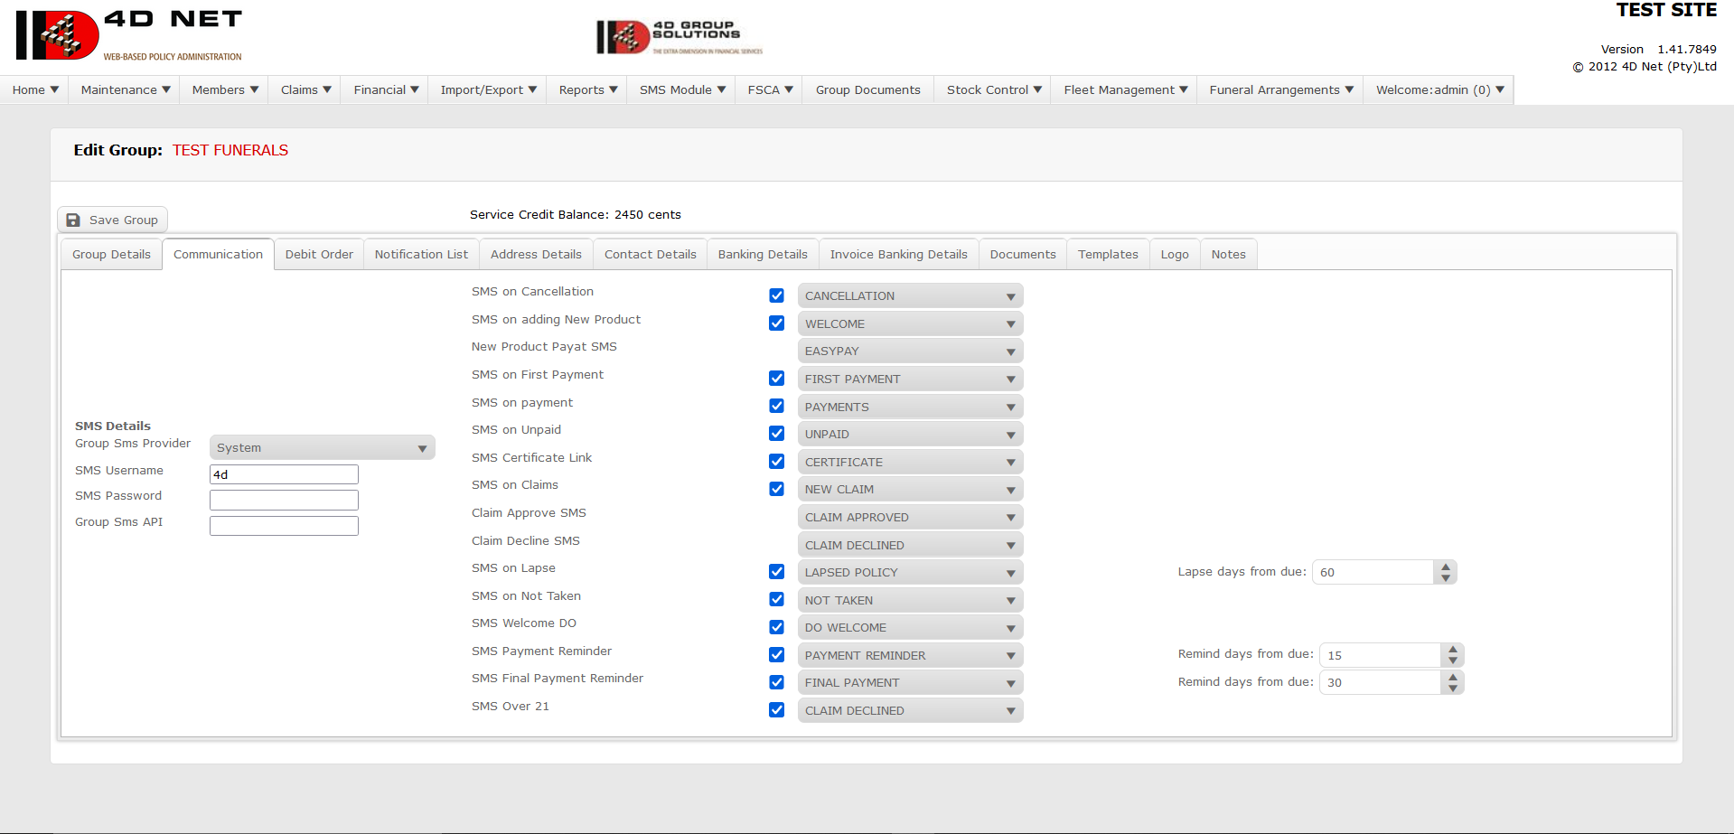Toggle SMS Certificate Link checkbox
1734x834 pixels.
pyautogui.click(x=776, y=462)
